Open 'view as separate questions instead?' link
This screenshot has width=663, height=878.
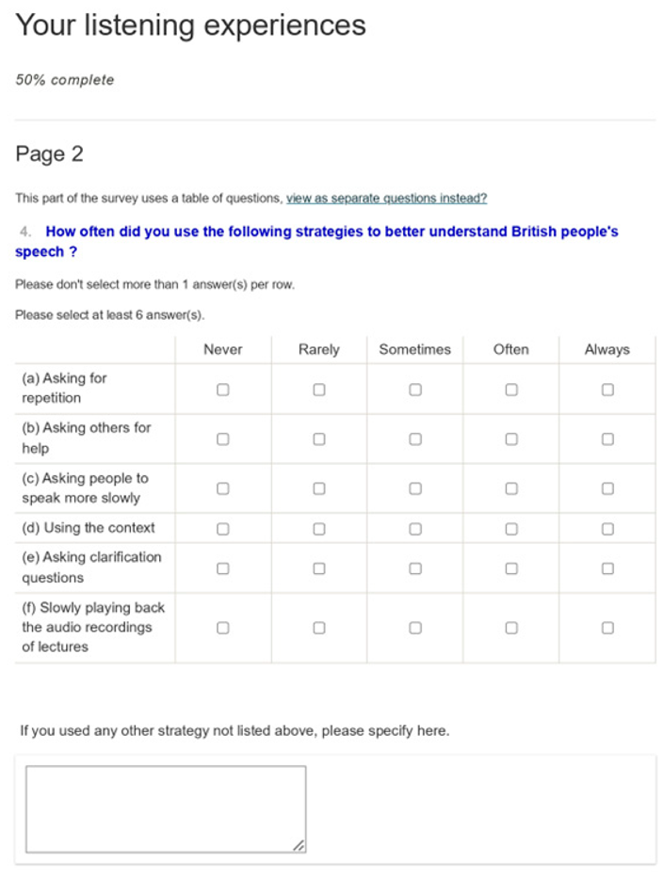pyautogui.click(x=386, y=199)
